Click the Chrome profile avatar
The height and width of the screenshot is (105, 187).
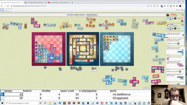(x=180, y=6)
